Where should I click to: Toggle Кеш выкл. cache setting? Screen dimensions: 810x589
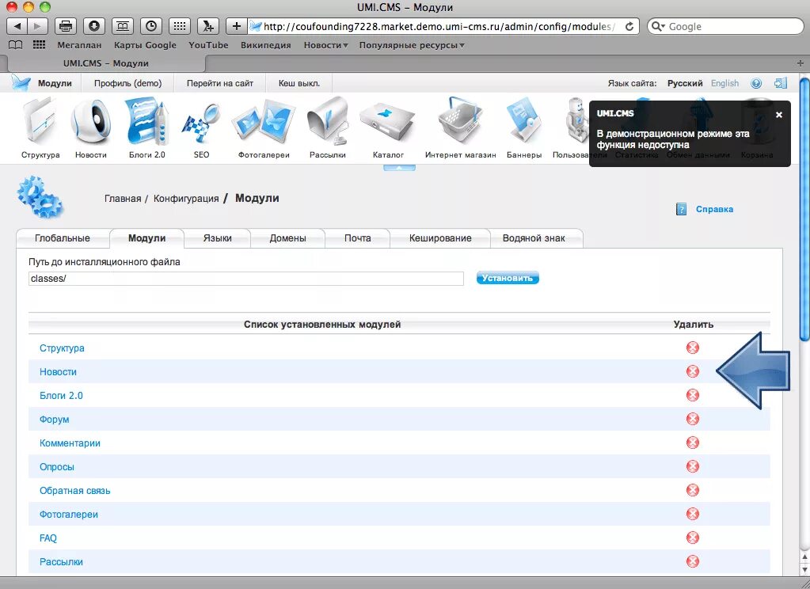coord(299,83)
